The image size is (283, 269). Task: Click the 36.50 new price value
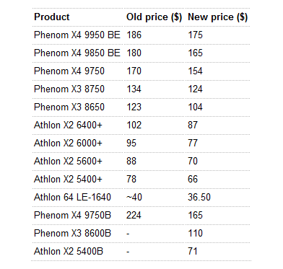click(x=199, y=198)
